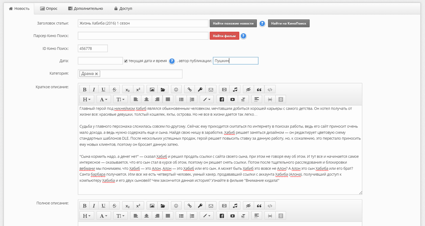Click help icon next to Найти фильм
This screenshot has width=425, height=226.
(243, 36)
